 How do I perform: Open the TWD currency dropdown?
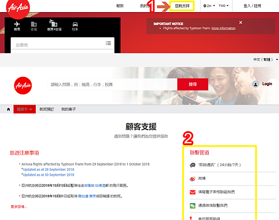point(224,6)
